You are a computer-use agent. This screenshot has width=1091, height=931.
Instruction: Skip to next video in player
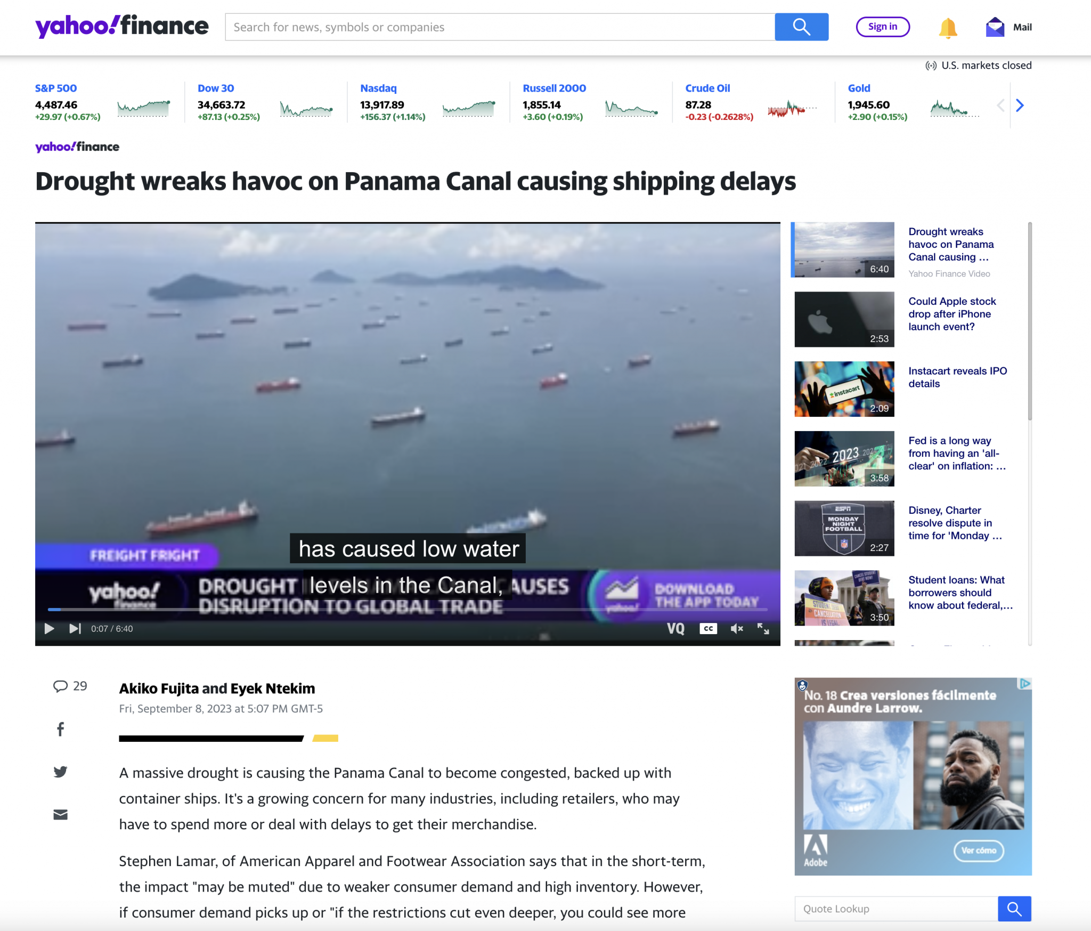(75, 629)
